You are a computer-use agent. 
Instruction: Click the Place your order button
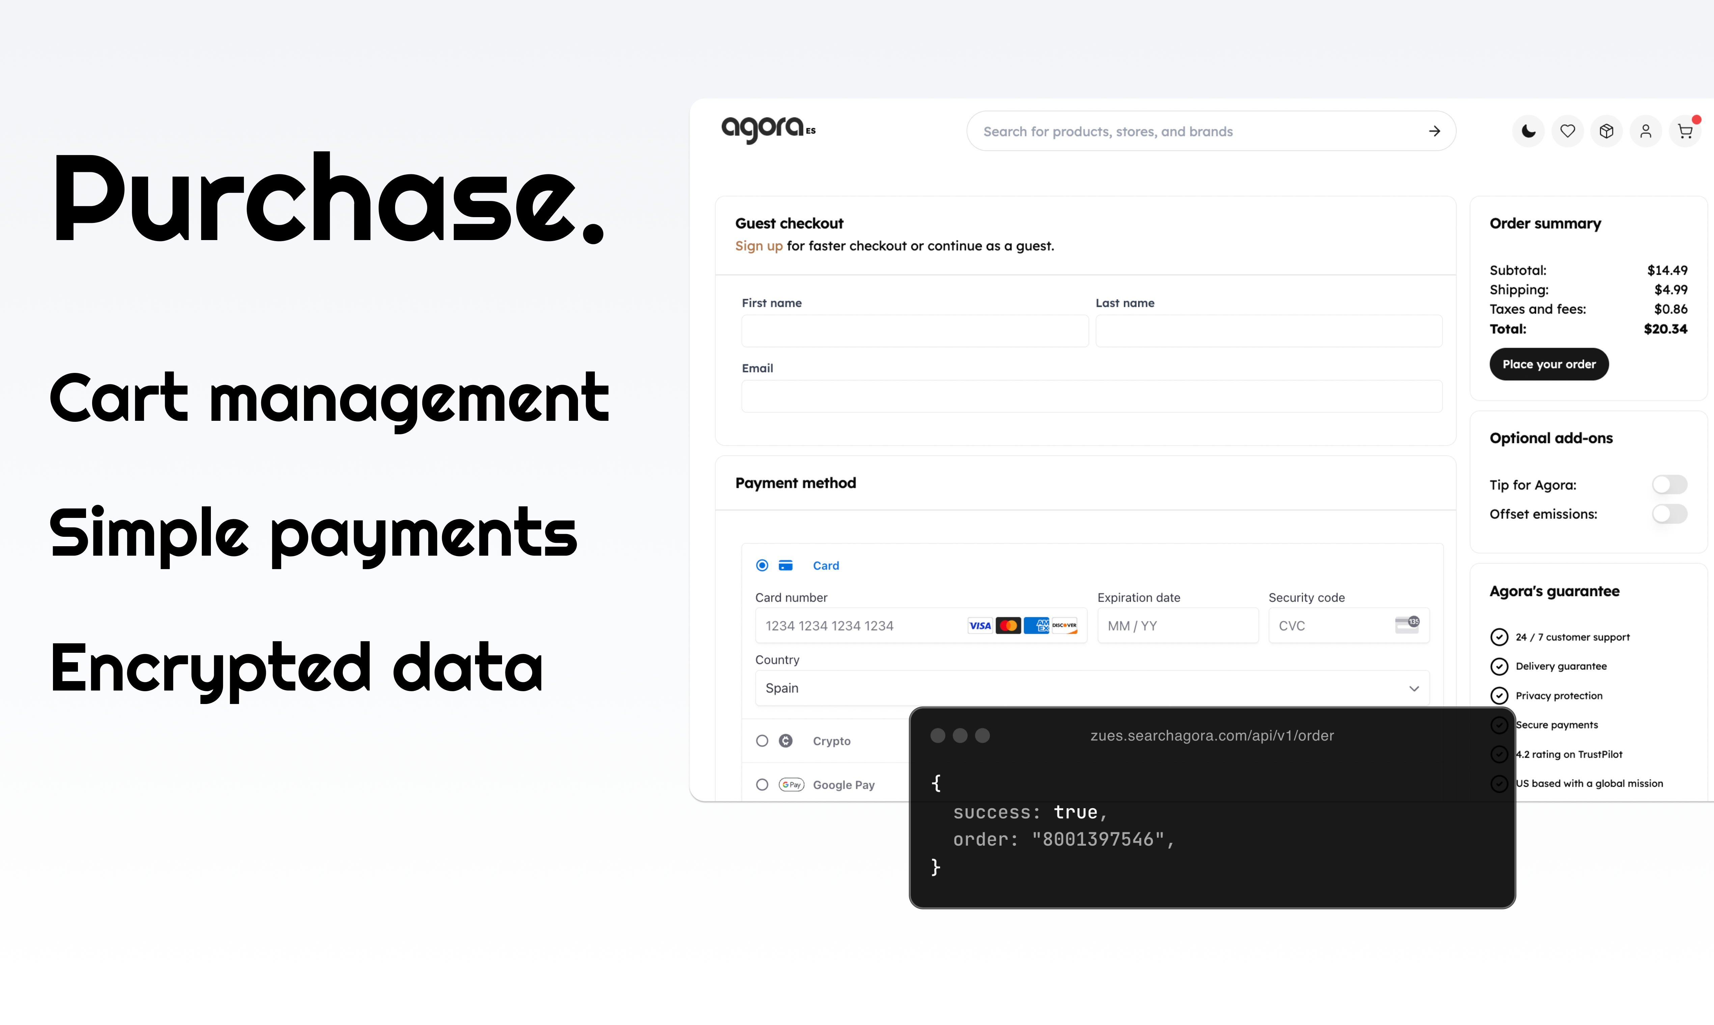point(1549,364)
